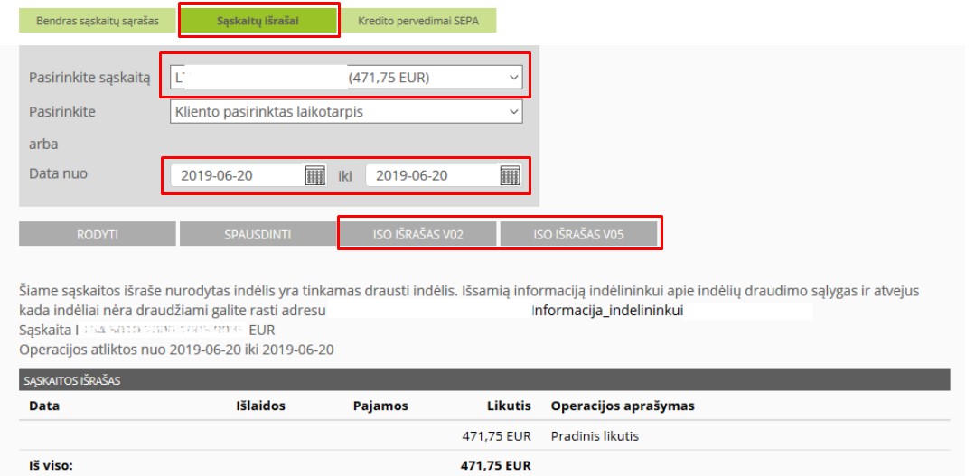Click the Data nuo start date field
Screen dimensions: 975x476
click(x=237, y=175)
